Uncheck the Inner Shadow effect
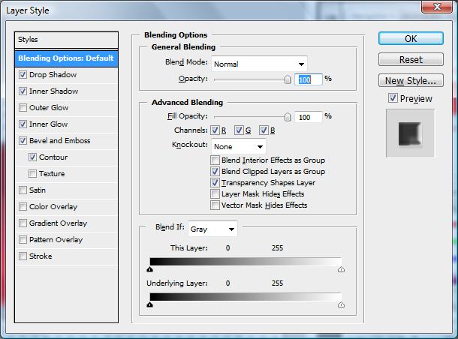 coord(23,91)
